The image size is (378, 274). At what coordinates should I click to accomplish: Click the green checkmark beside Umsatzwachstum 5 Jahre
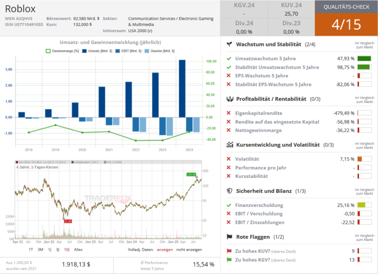pyautogui.click(x=229, y=58)
